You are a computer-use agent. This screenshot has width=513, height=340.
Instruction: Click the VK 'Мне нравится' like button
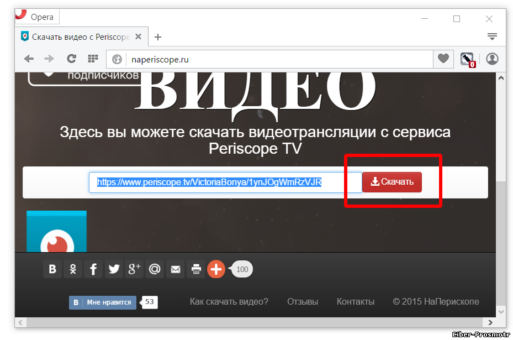coord(102,302)
